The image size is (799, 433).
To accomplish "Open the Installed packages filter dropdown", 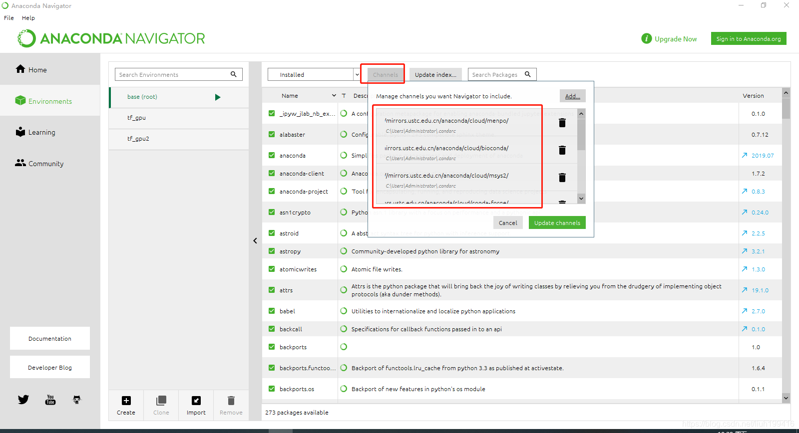I will pos(314,74).
